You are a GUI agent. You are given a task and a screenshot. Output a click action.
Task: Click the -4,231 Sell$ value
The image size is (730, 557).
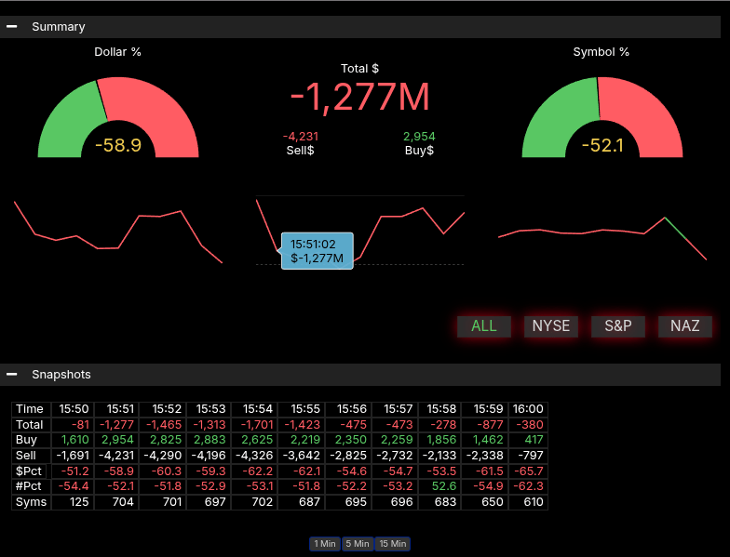(x=301, y=136)
